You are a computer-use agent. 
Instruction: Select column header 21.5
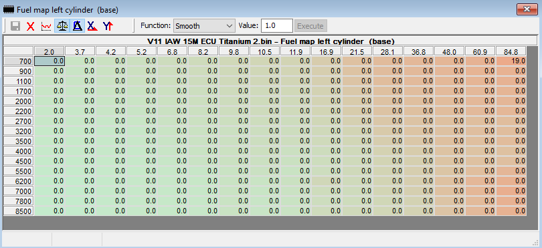click(x=357, y=51)
